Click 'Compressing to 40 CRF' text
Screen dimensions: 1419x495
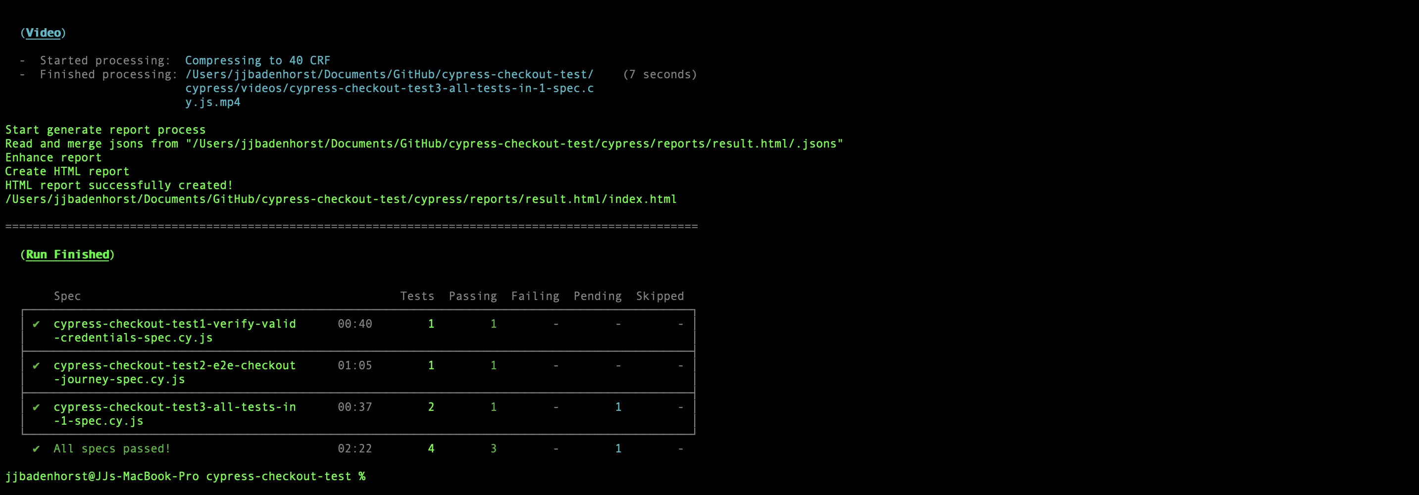257,60
